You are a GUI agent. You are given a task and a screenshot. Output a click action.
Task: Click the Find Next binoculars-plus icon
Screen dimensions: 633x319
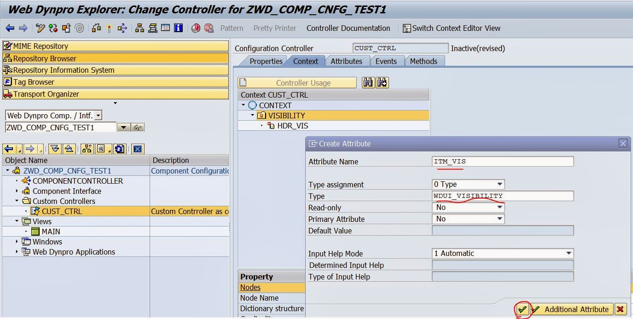382,82
